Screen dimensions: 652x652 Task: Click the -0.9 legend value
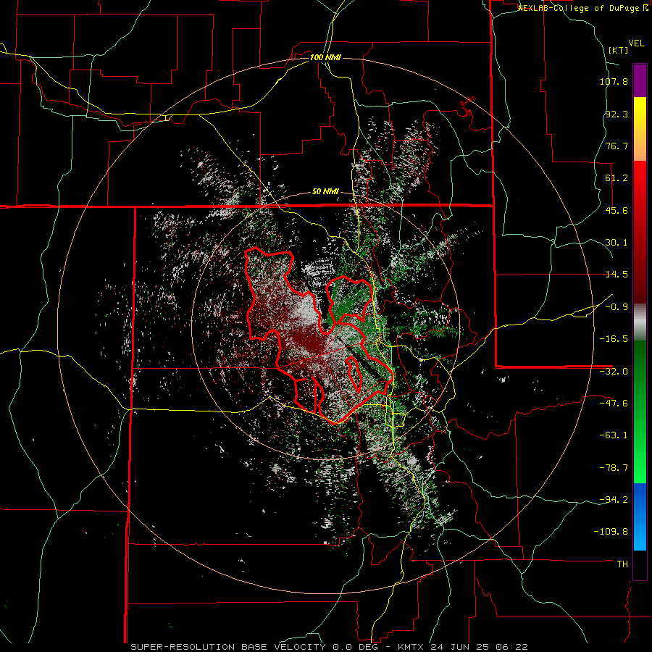pyautogui.click(x=617, y=307)
